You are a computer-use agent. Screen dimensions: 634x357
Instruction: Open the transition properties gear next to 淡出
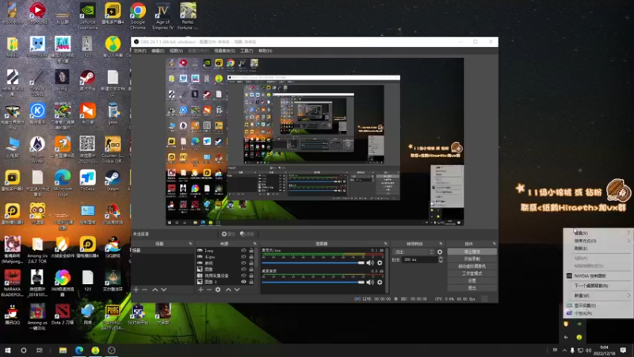[x=440, y=251]
